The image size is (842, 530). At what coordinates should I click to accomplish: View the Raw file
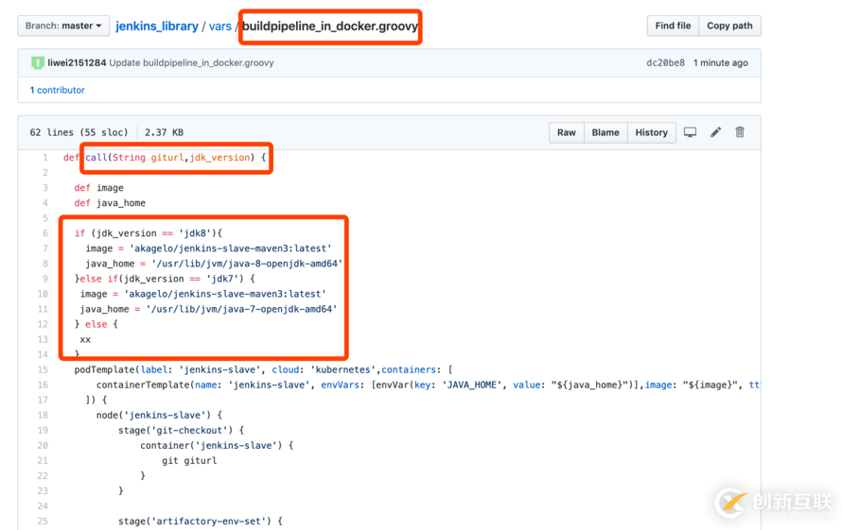coord(567,132)
